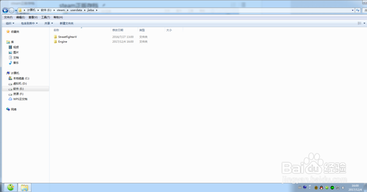Expand the arrow after userdata breadcrumb
Image resolution: width=367 pixels, height=192 pixels.
[x=85, y=10]
